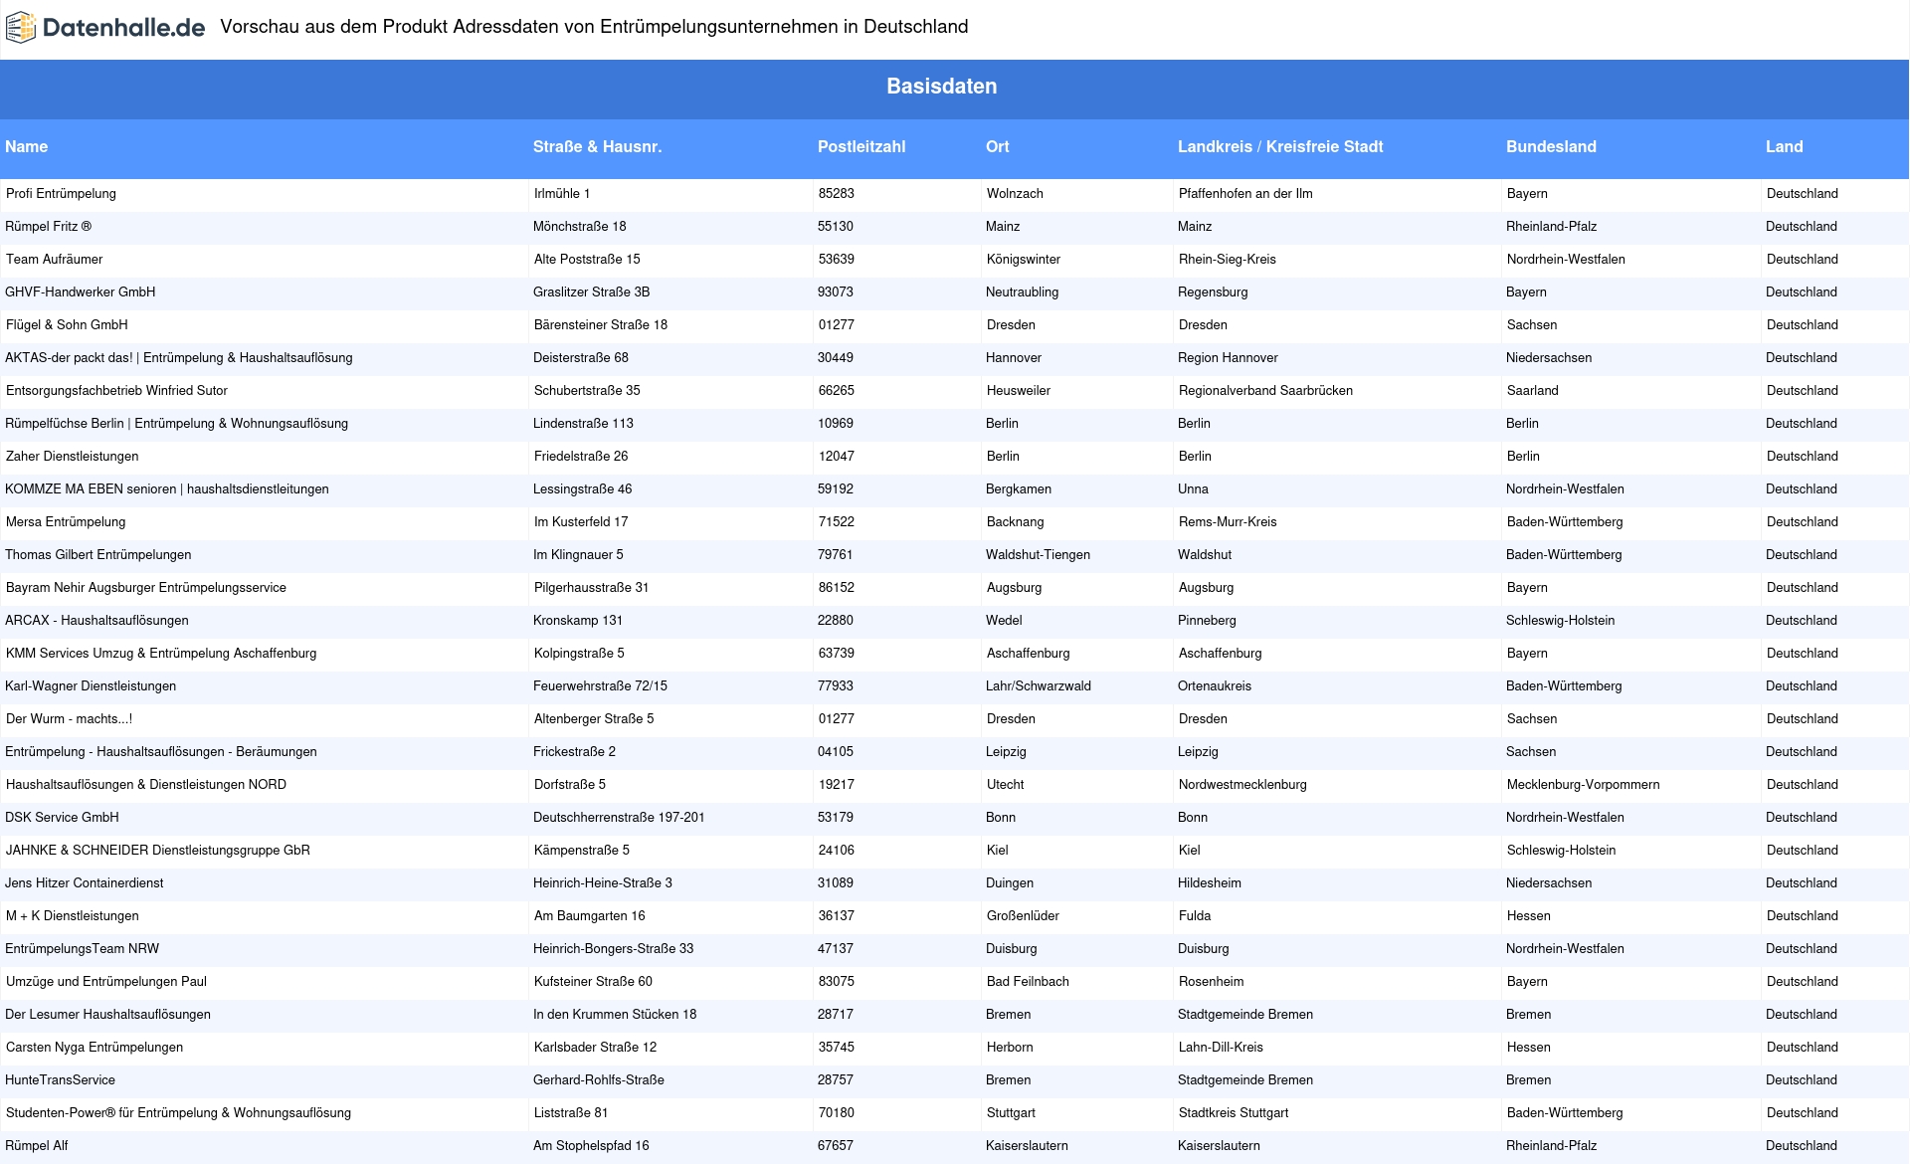
Task: Click the Straße & Hausnr. column header
Action: click(598, 146)
